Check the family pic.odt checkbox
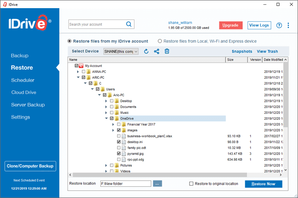The image size is (298, 198). coord(119,148)
